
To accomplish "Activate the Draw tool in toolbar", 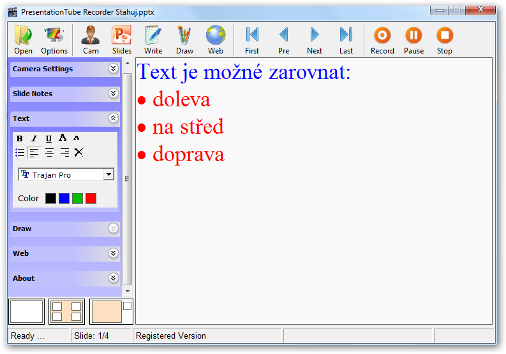I will pos(184,40).
